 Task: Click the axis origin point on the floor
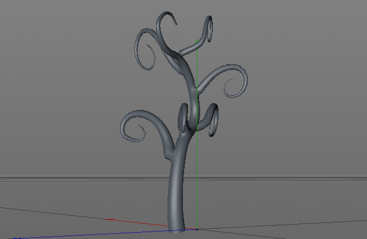tap(197, 229)
